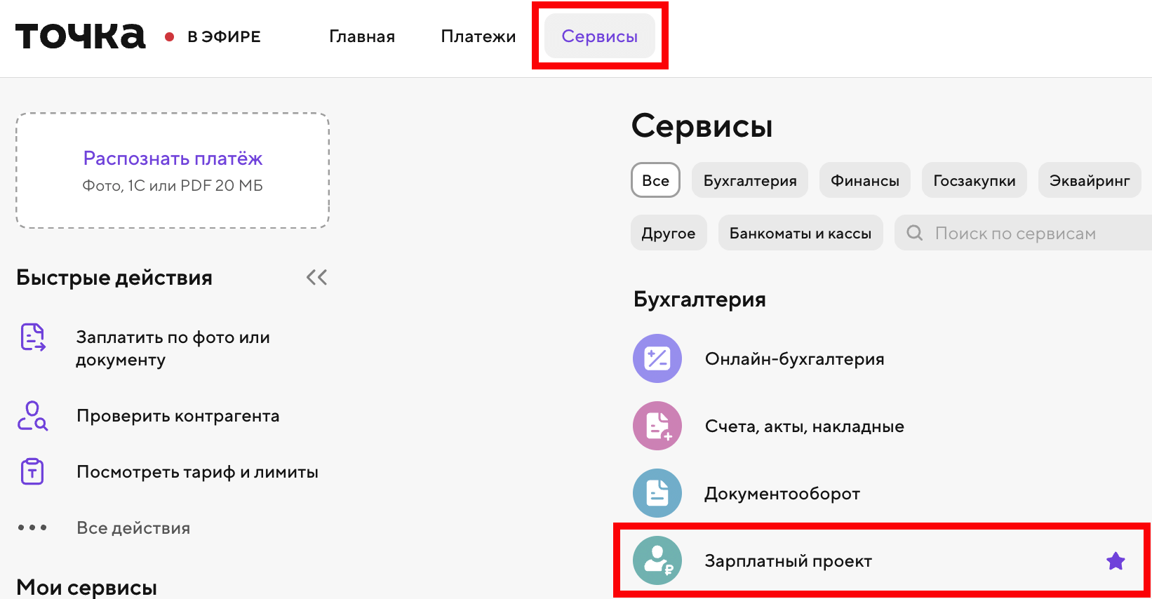This screenshot has width=1152, height=599.
Task: Switch to the Платежи tab
Action: point(478,36)
